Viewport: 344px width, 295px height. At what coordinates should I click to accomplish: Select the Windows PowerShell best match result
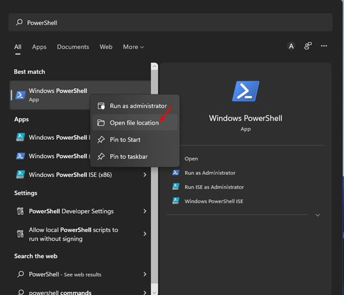(x=80, y=95)
